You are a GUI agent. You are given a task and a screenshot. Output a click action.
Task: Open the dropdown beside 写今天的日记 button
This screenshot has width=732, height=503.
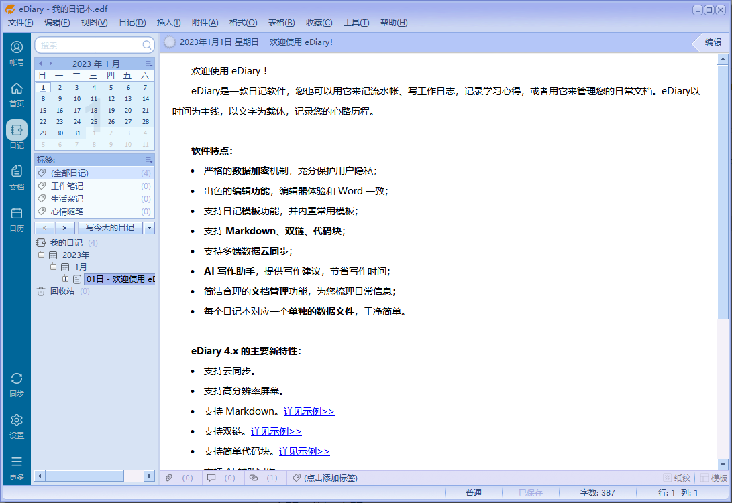click(x=148, y=228)
